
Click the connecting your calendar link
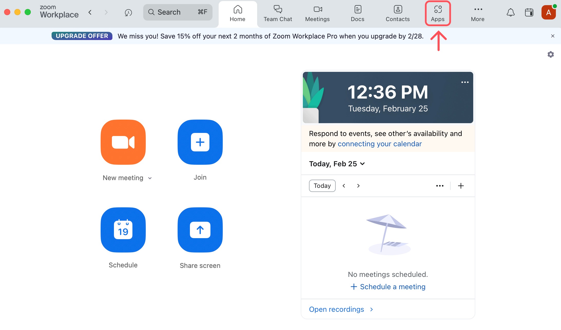[x=380, y=144]
